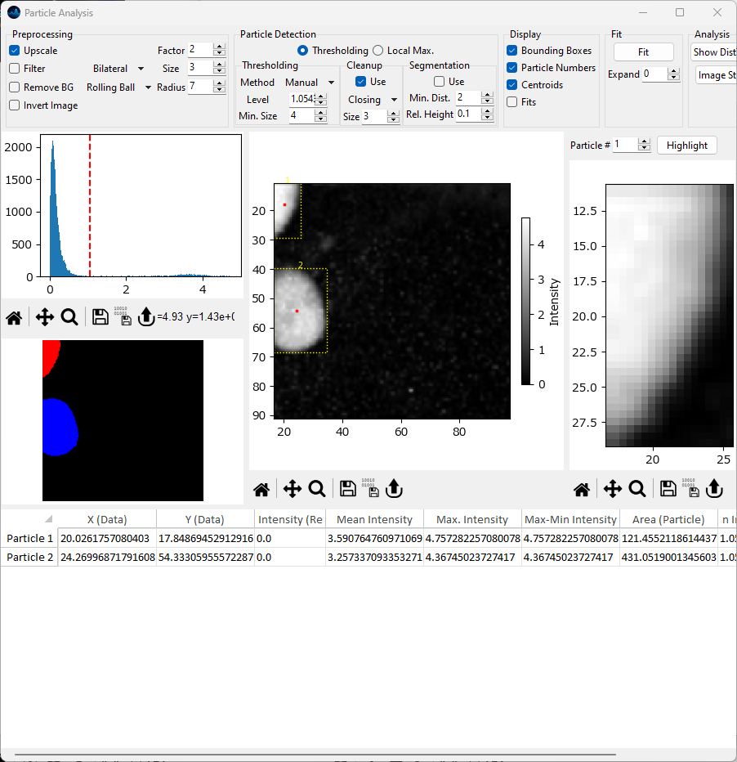Select the Local Max. radio button
Image resolution: width=737 pixels, height=762 pixels.
click(x=378, y=51)
